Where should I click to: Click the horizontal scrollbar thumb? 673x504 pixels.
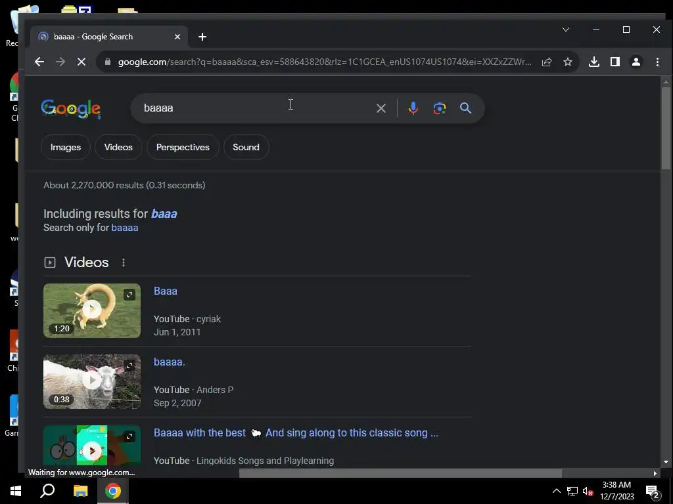coord(400,473)
